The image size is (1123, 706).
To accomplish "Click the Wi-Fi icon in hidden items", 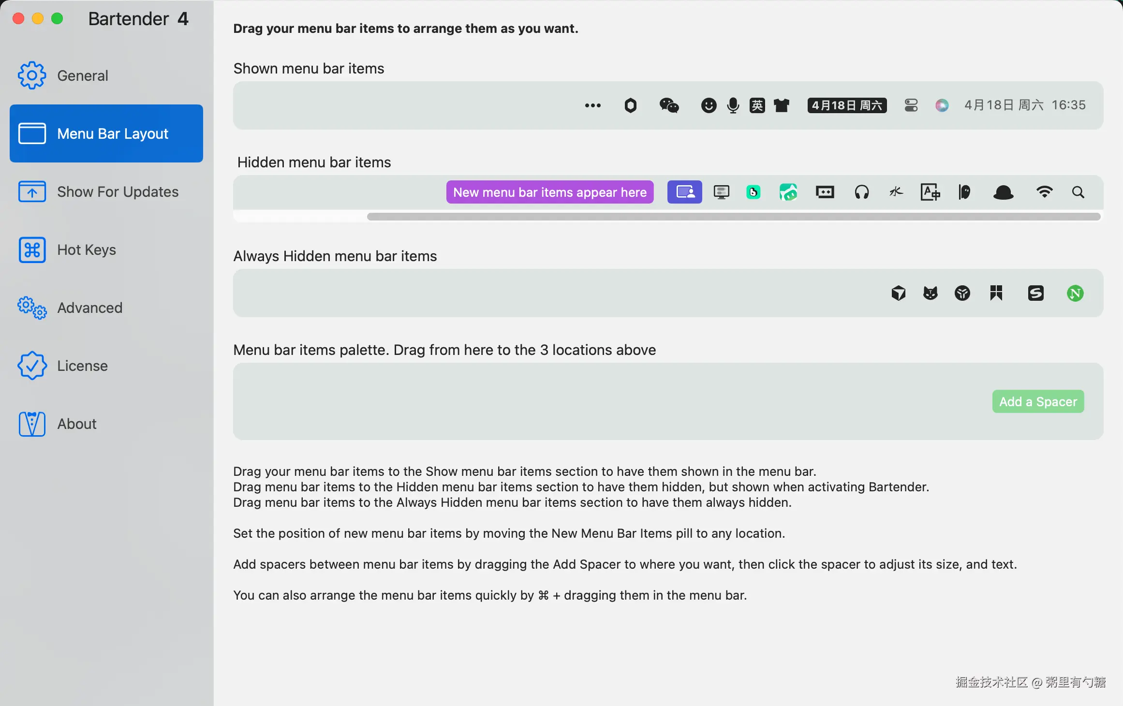I will pos(1045,192).
